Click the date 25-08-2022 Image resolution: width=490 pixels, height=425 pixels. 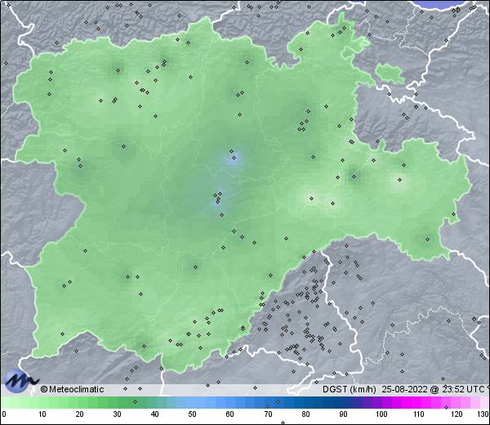404,389
